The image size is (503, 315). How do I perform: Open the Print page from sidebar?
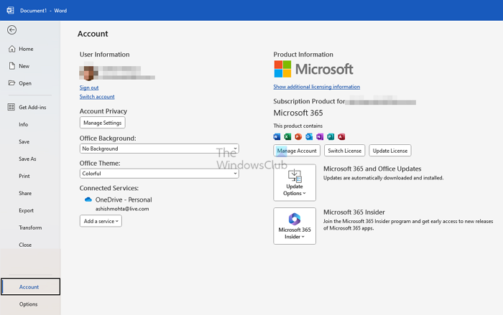pos(24,176)
